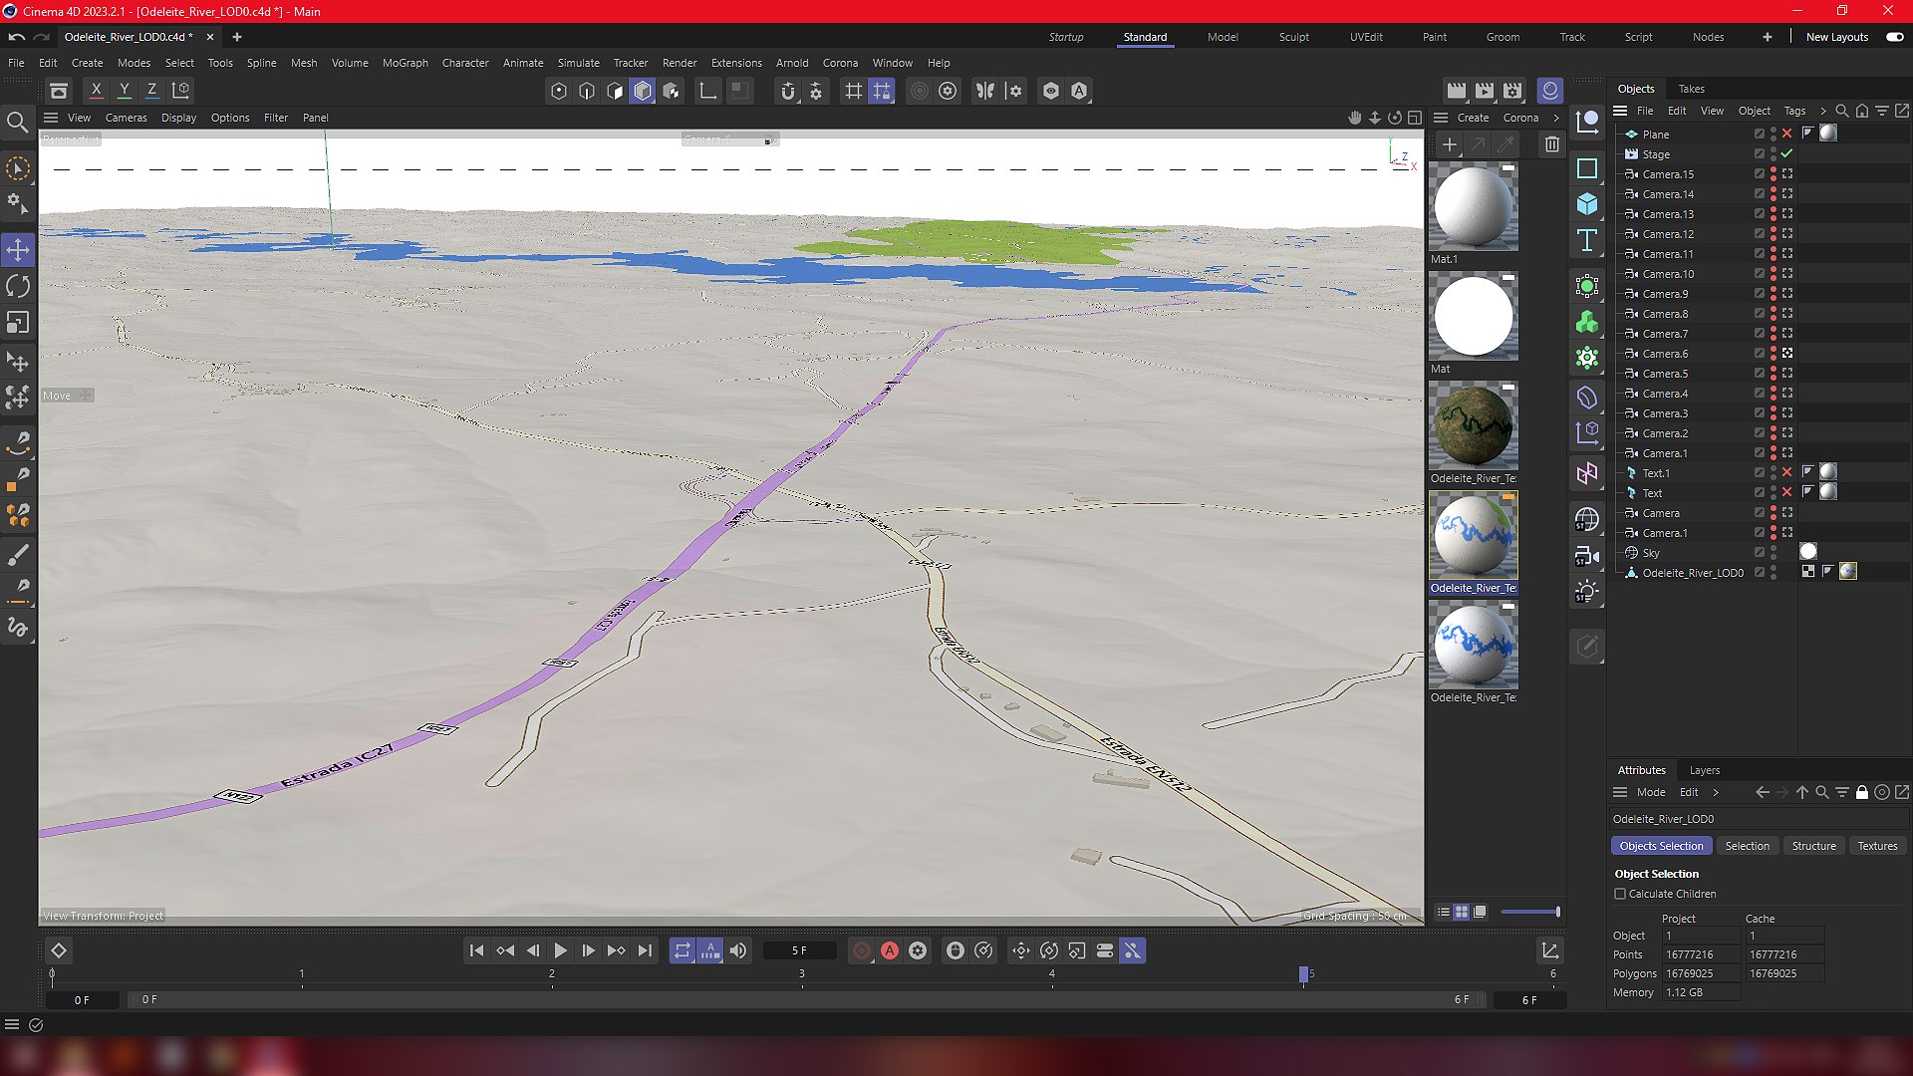Select the Move tool in left toolbar

[x=18, y=250]
